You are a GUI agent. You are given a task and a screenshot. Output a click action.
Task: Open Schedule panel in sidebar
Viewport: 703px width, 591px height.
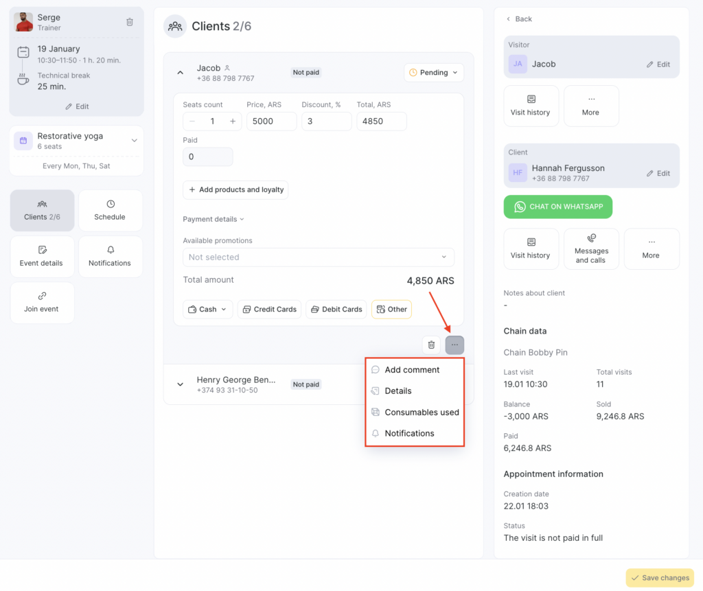click(x=110, y=210)
